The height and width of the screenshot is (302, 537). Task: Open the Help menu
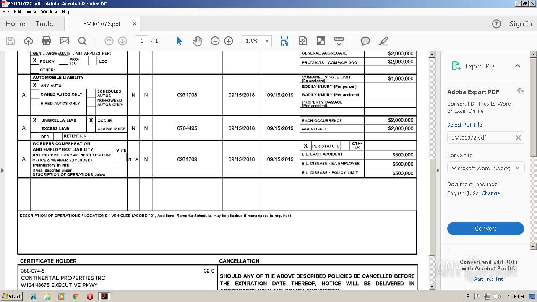click(x=66, y=12)
